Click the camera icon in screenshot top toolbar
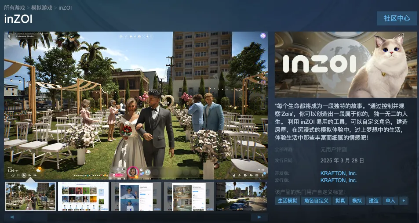Screen dimensions: 419x223 pyautogui.click(x=139, y=36)
